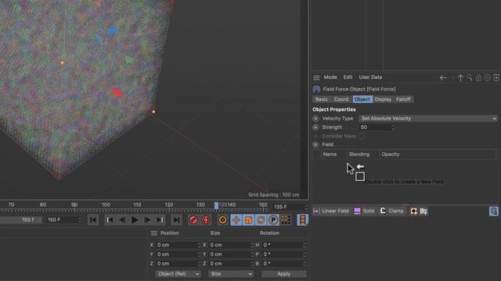Toggle Velocity Type animation dot
This screenshot has height=281, width=501.
tap(315, 118)
